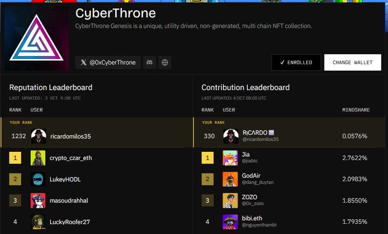
Task: Click the CyberThrone page title
Action: point(116,13)
